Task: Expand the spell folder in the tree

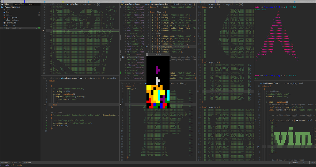Action: [x=7, y=15]
